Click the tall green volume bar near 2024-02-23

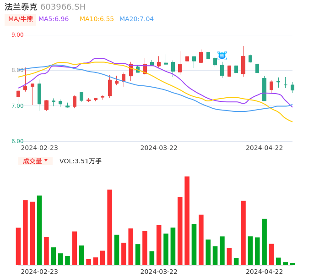pyautogui.click(x=39, y=230)
